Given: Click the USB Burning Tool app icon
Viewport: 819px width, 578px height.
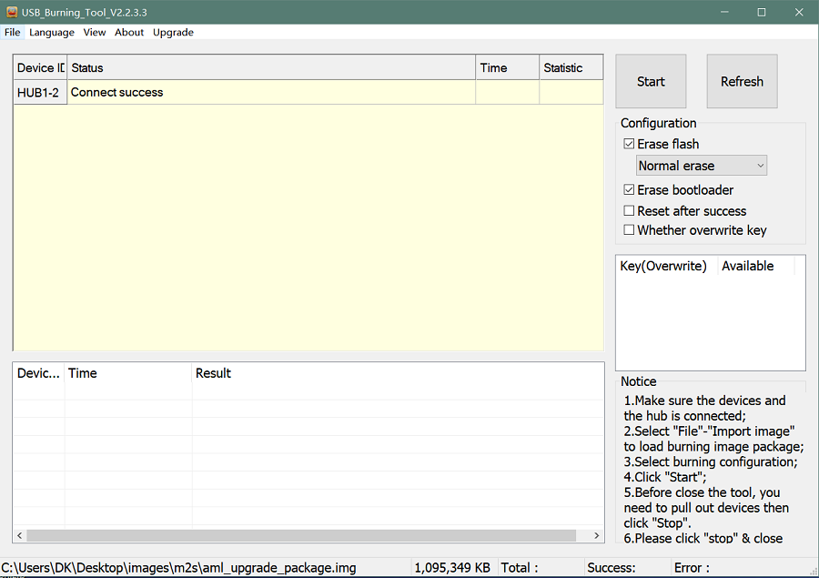Looking at the screenshot, I should coord(11,12).
